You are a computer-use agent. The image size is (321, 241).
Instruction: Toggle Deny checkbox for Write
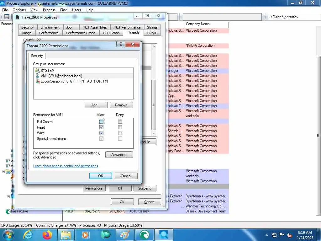120,133
